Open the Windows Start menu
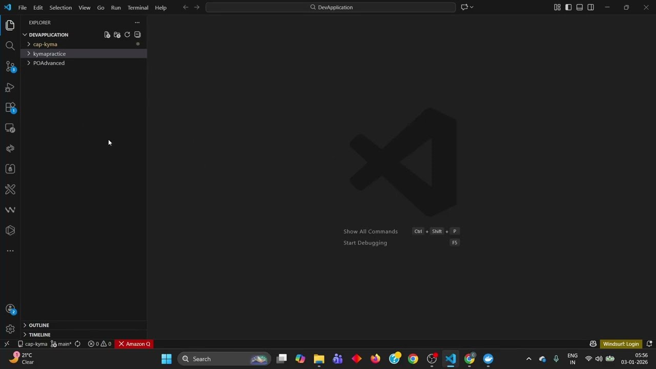Screen dimensions: 656x369 coord(167,359)
